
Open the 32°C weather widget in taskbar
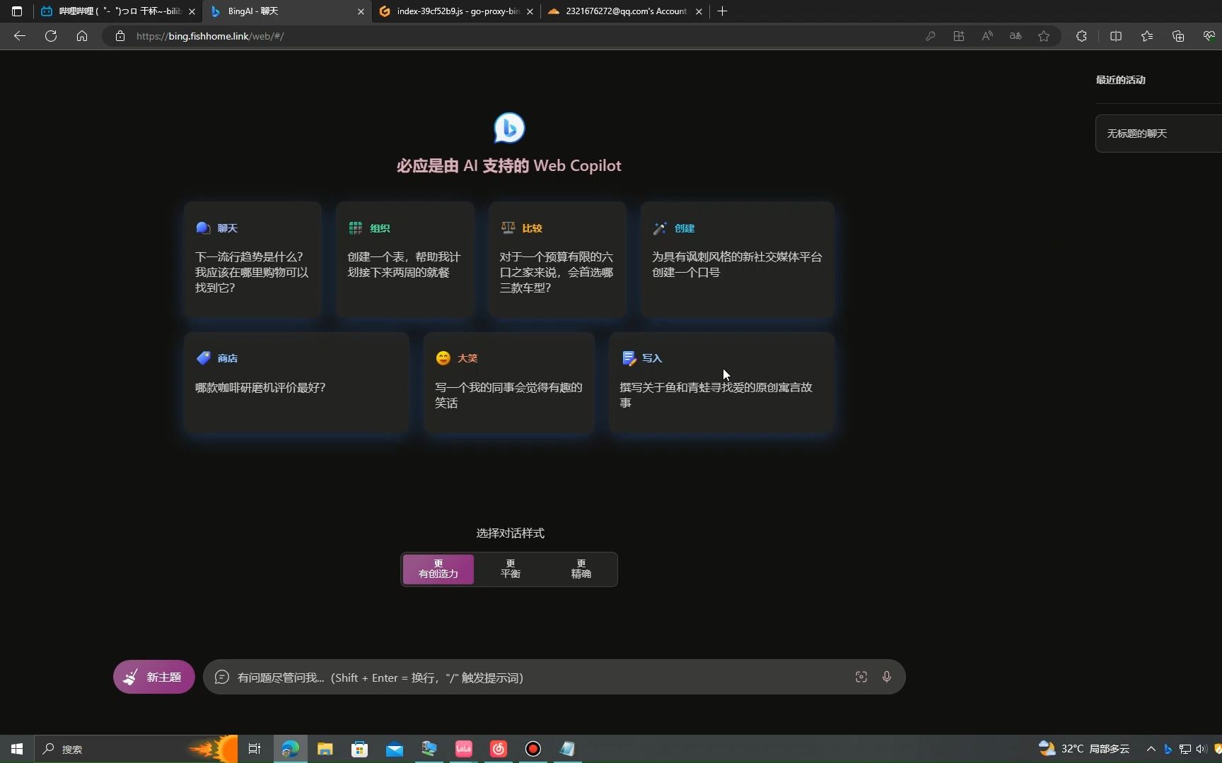(1083, 749)
